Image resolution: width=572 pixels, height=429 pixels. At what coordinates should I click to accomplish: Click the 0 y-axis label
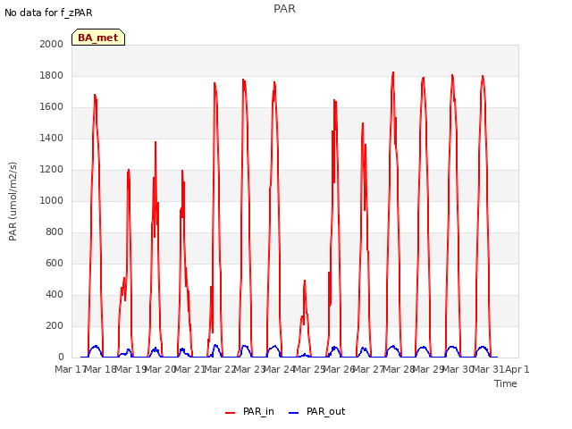click(x=61, y=357)
